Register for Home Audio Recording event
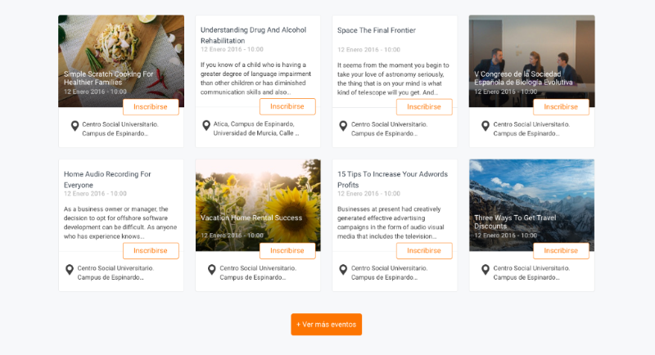Screen dimensions: 655x355 [151, 251]
